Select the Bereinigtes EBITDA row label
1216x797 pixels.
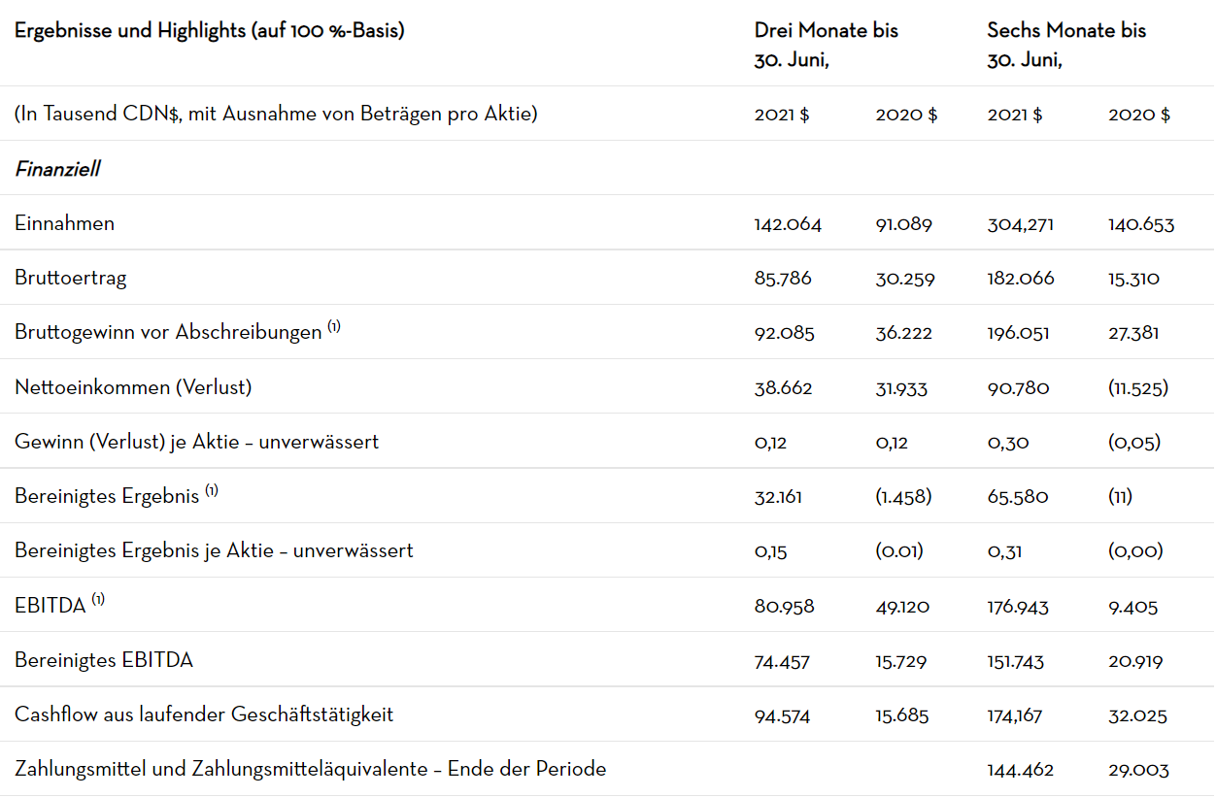[104, 660]
